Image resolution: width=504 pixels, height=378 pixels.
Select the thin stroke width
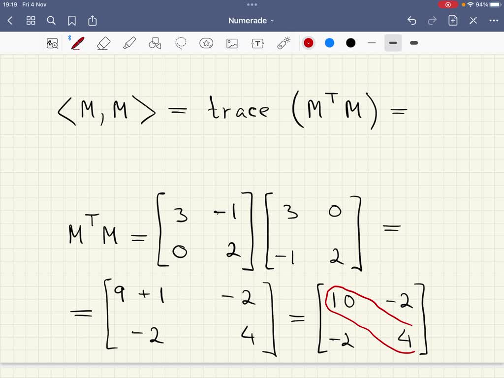click(x=372, y=43)
